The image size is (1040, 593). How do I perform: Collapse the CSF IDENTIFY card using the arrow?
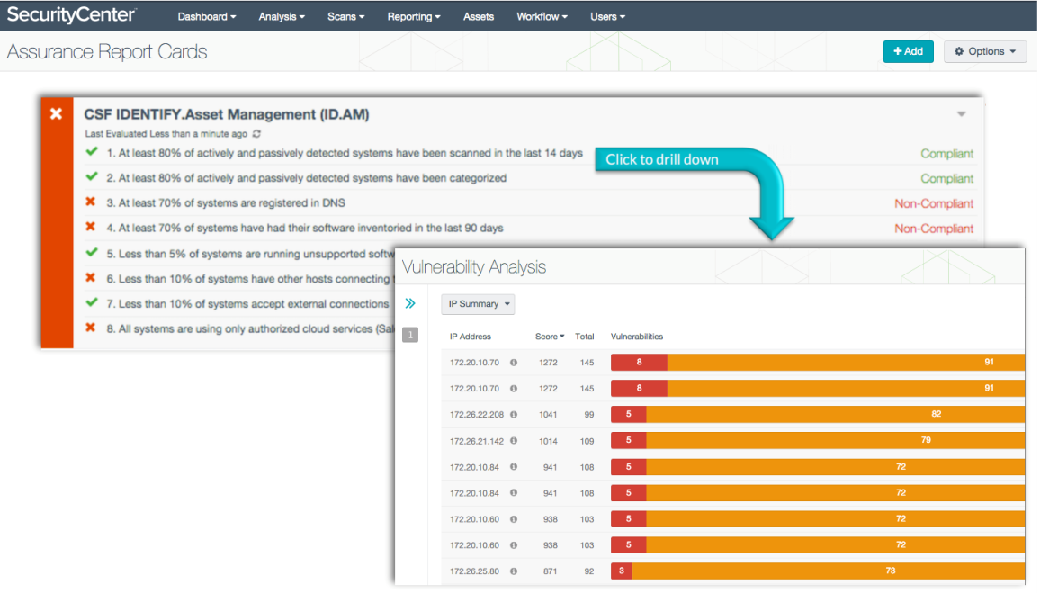961,114
